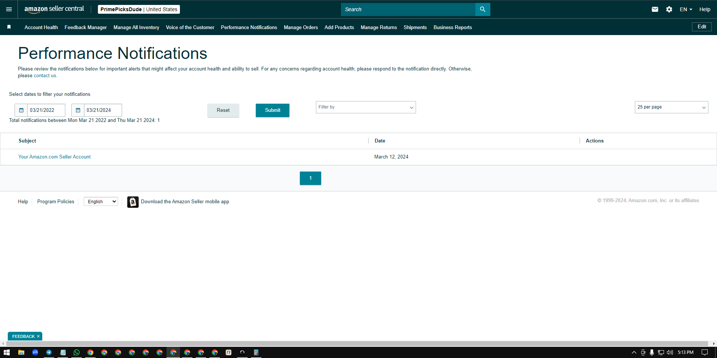This screenshot has width=717, height=358.
Task: Open Shipments
Action: tap(415, 27)
